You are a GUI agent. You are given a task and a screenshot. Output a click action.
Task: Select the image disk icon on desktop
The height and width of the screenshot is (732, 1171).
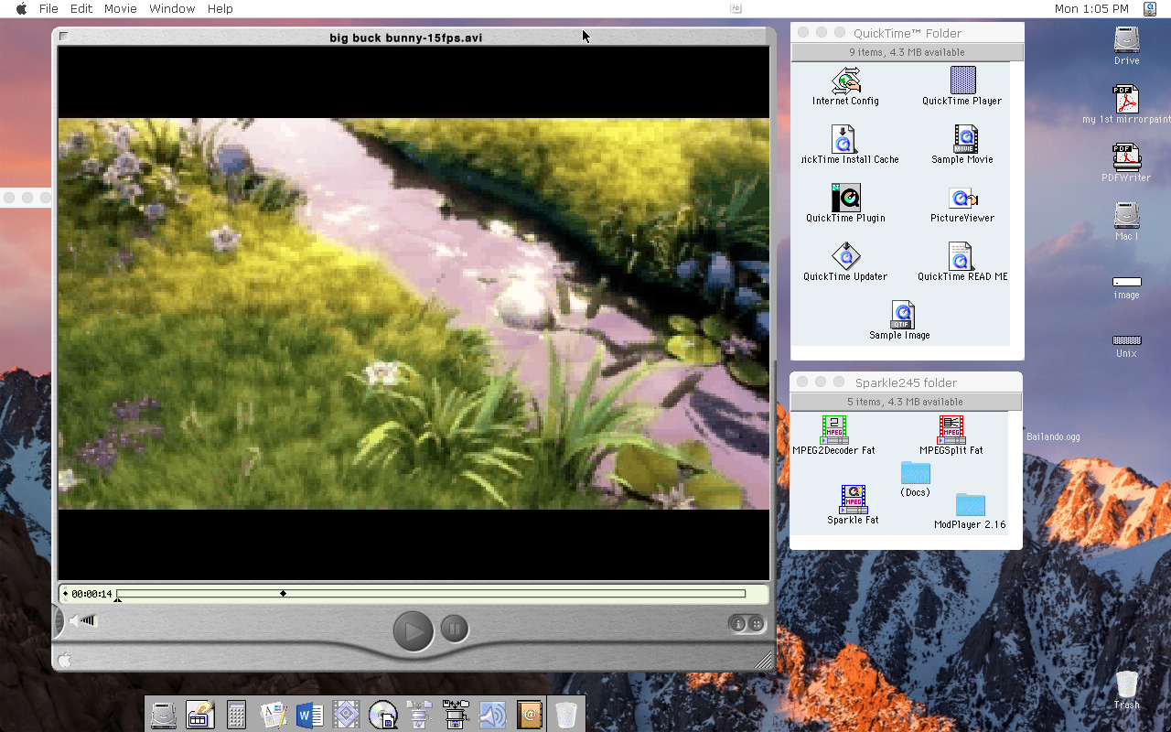point(1127,282)
